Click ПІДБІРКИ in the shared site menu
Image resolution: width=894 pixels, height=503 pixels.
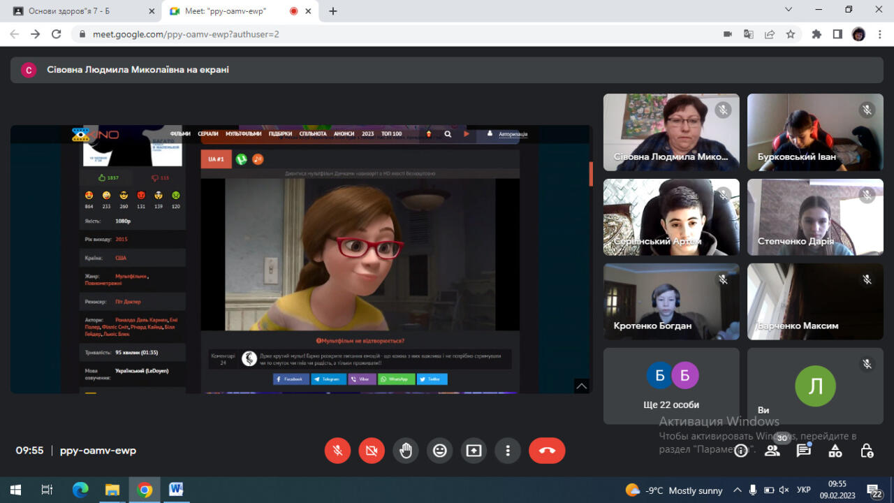280,134
